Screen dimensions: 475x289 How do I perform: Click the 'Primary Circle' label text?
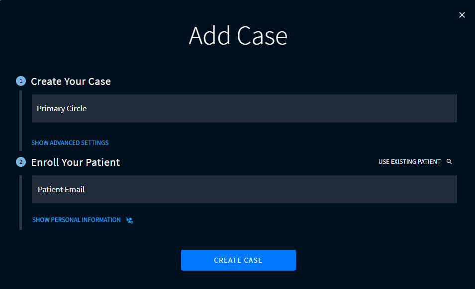point(62,109)
